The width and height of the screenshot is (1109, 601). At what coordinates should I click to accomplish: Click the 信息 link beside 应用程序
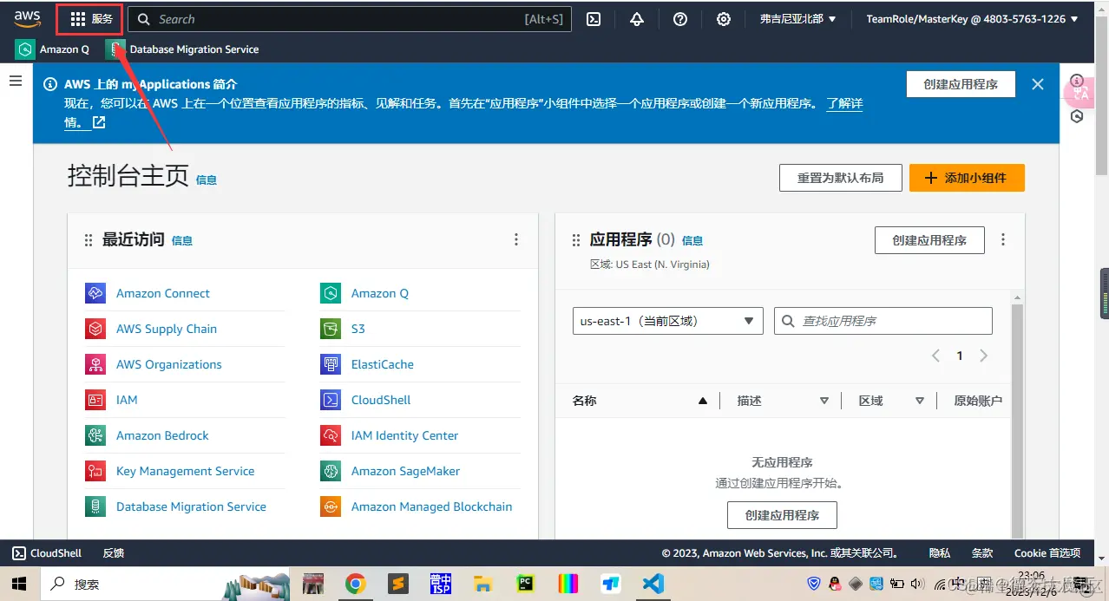coord(692,241)
